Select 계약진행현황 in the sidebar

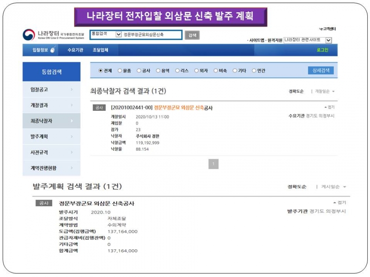(52, 168)
